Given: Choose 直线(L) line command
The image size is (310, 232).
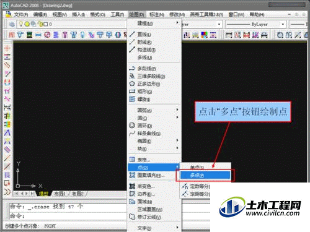Looking at the screenshot, I should click(x=154, y=35).
